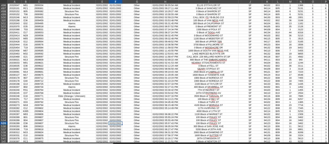329x144 pixels.
Task: Select column A header
Action: tap(14, 2)
